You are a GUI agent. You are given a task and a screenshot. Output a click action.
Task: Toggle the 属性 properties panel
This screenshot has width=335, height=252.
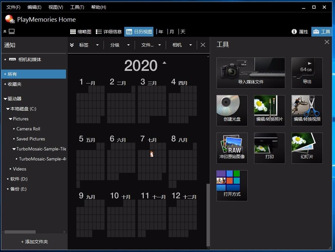(x=300, y=32)
